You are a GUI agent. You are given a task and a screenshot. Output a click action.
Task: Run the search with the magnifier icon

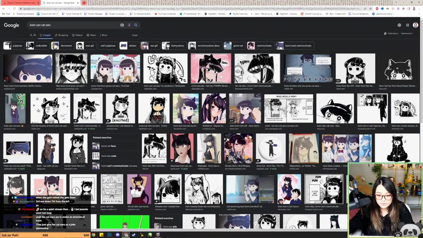(x=135, y=25)
